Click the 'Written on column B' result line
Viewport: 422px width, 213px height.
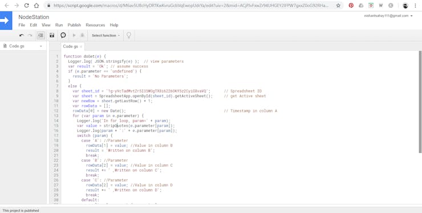pos(120,150)
